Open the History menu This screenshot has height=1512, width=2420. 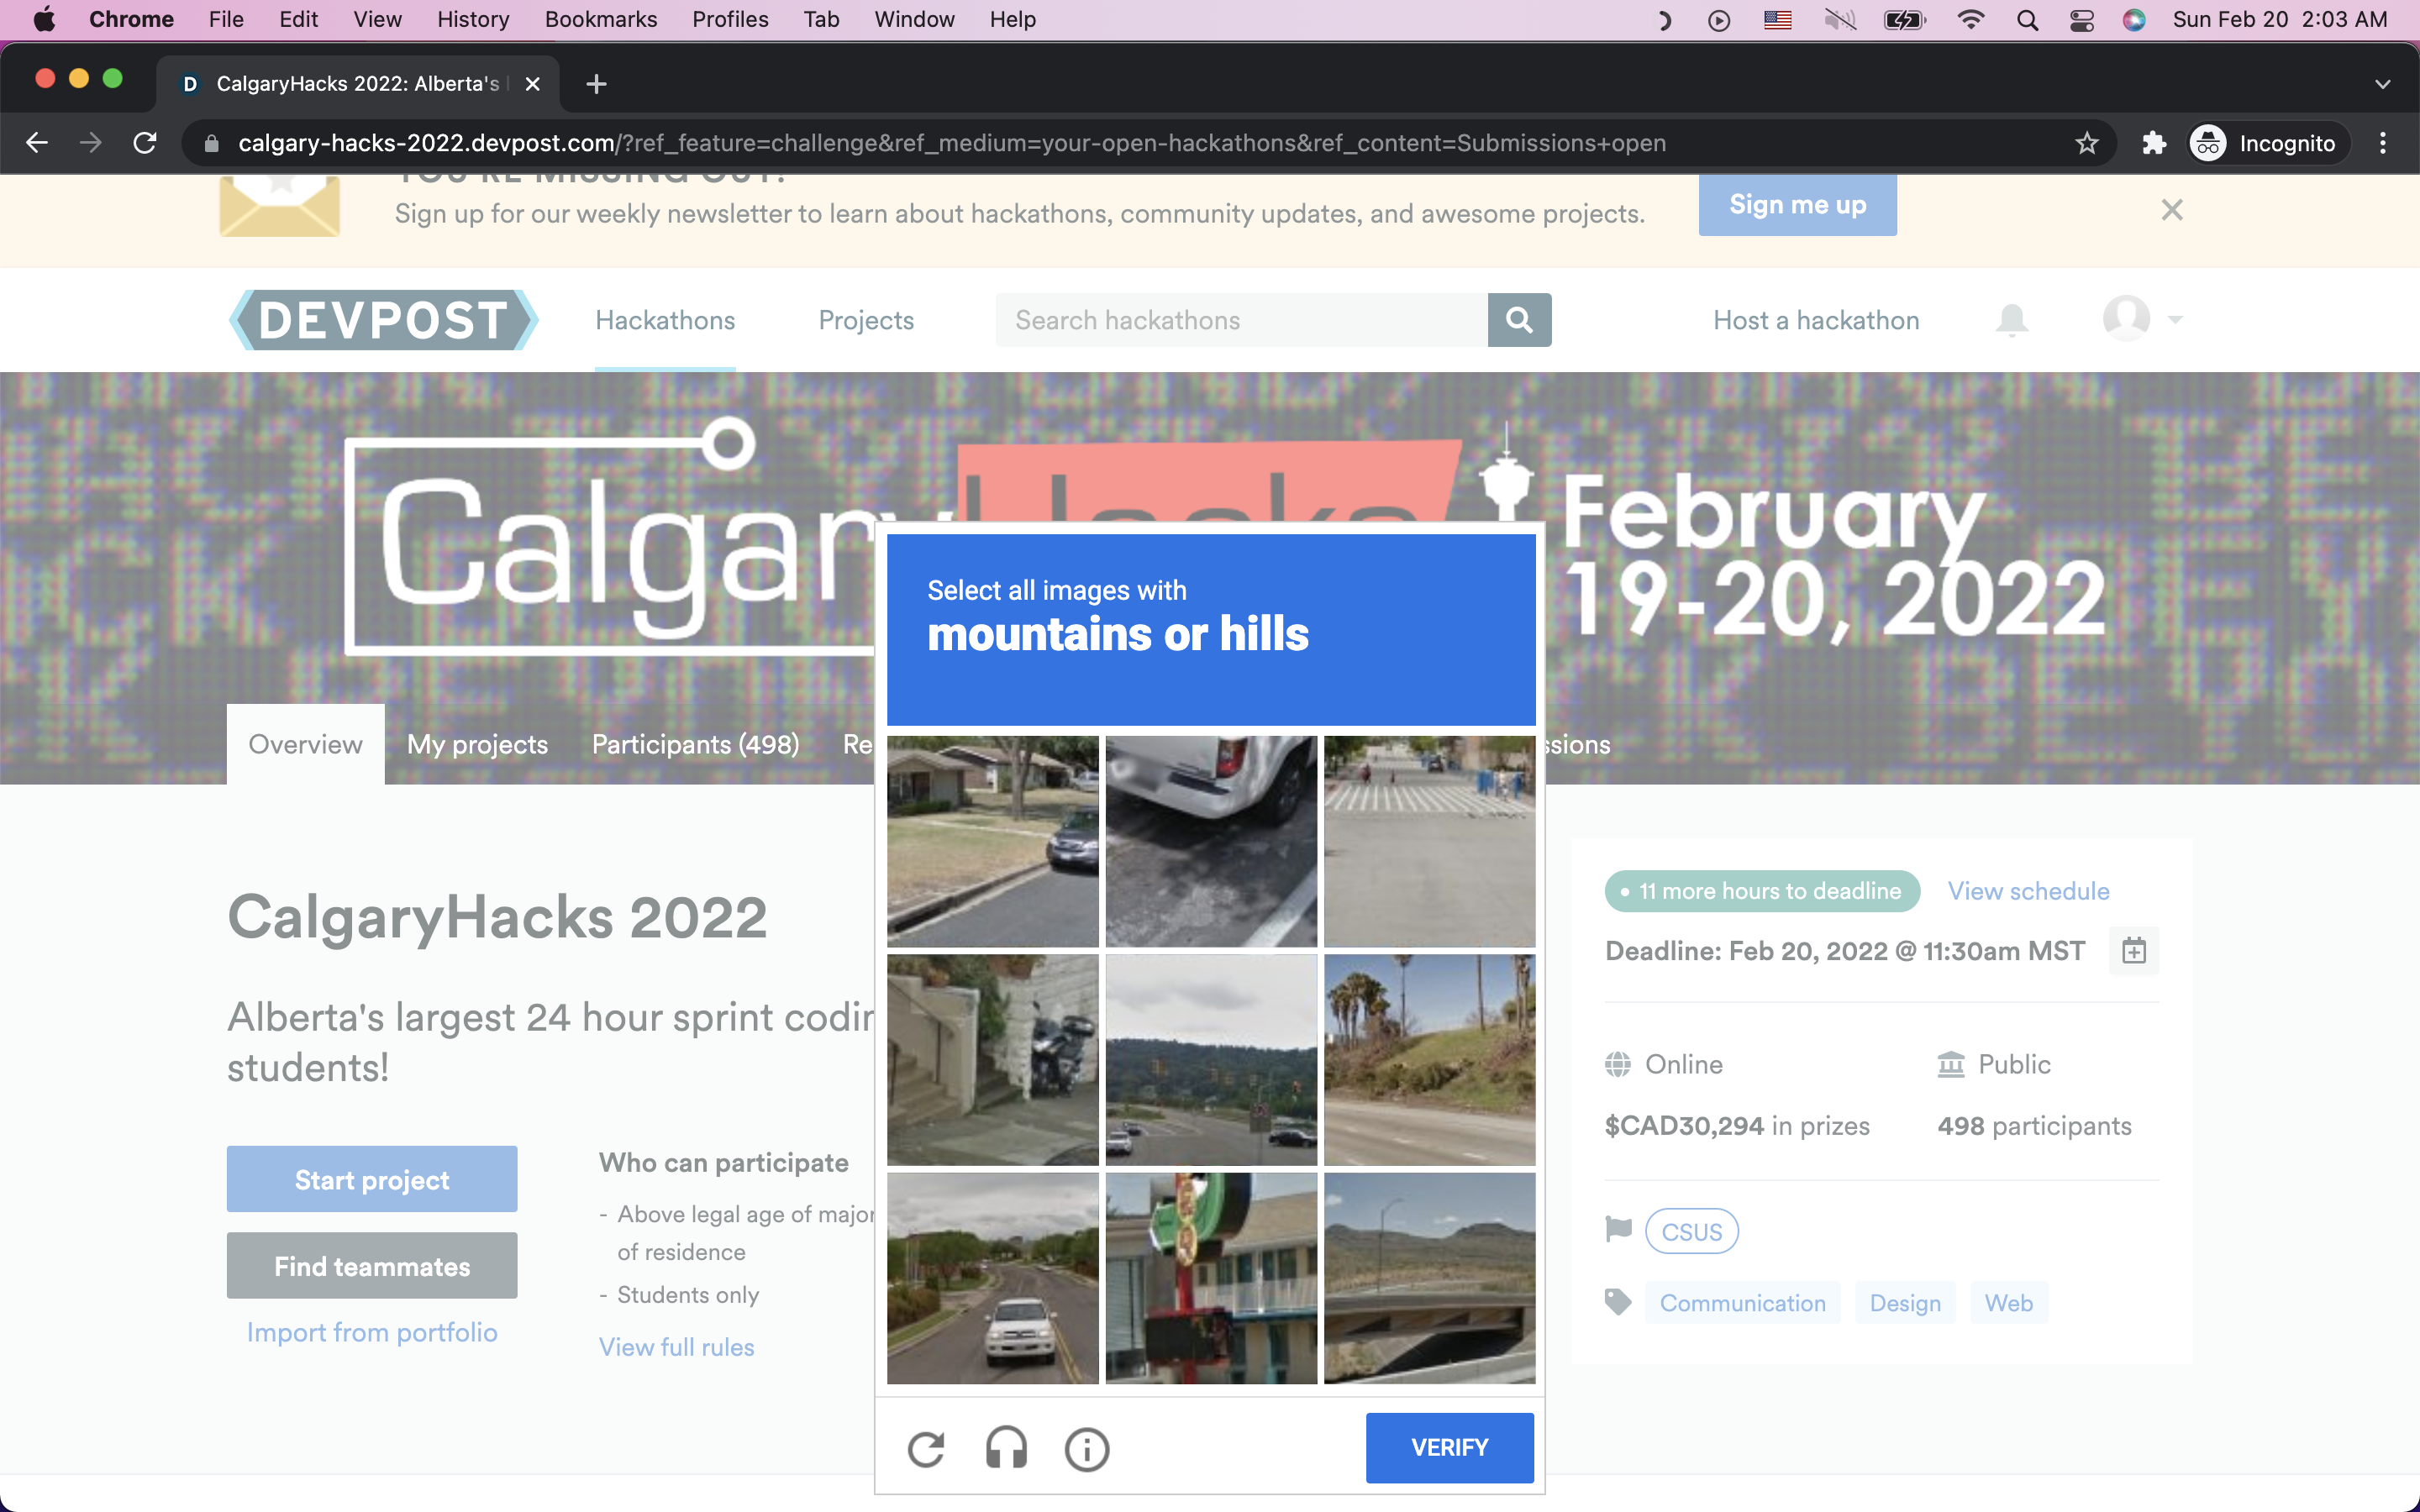point(473,19)
